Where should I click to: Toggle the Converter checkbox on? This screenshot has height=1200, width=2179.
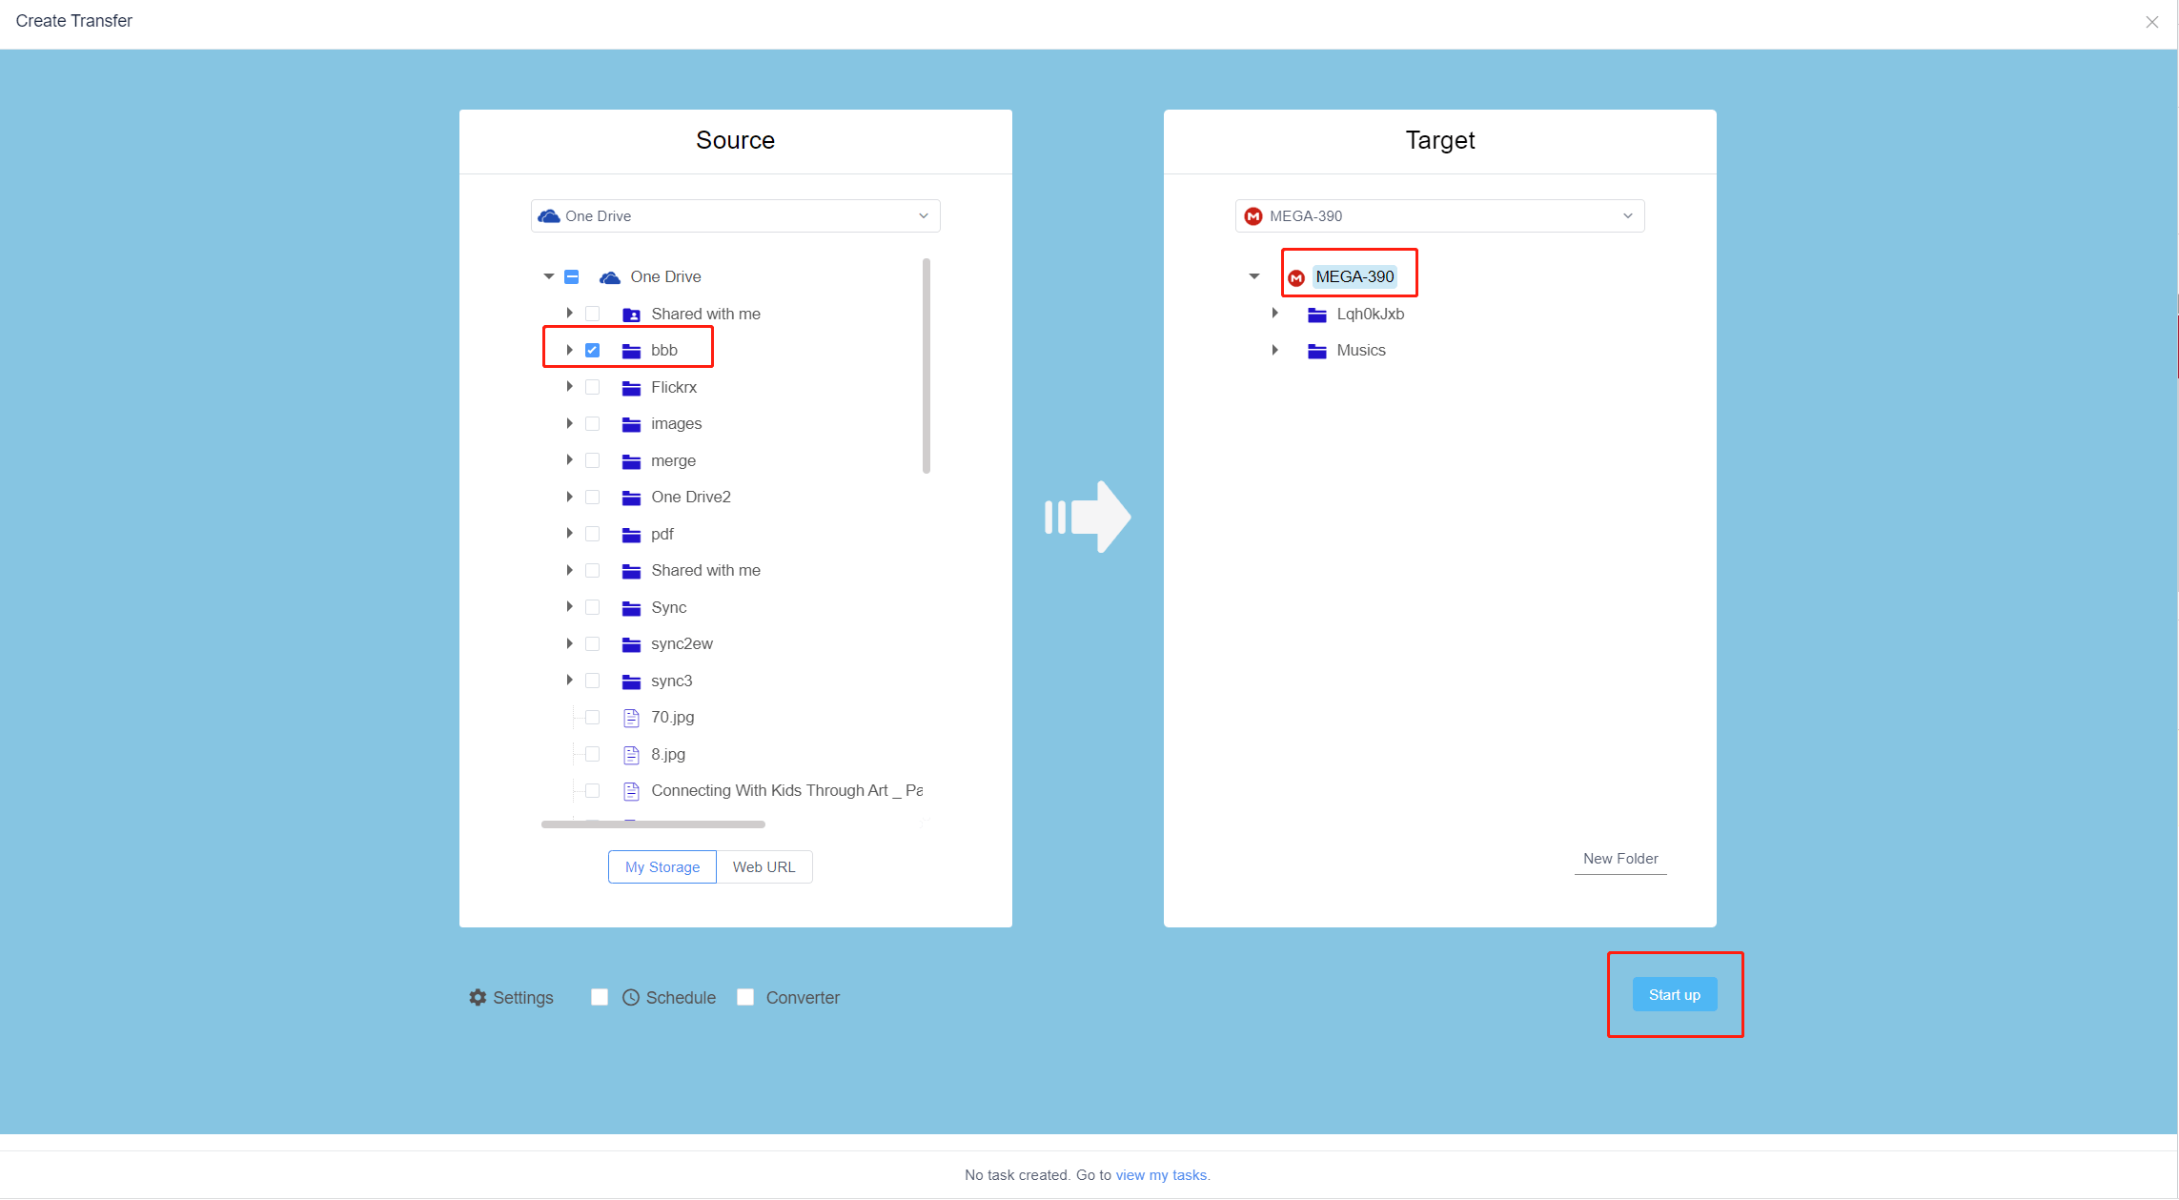click(x=744, y=998)
